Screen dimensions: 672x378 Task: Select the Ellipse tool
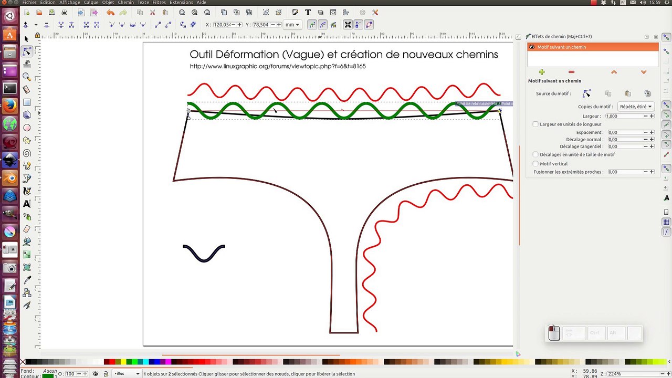coord(27,128)
